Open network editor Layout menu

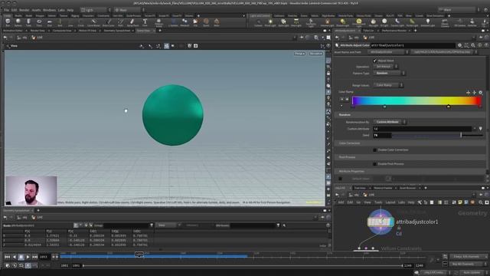click(x=390, y=202)
